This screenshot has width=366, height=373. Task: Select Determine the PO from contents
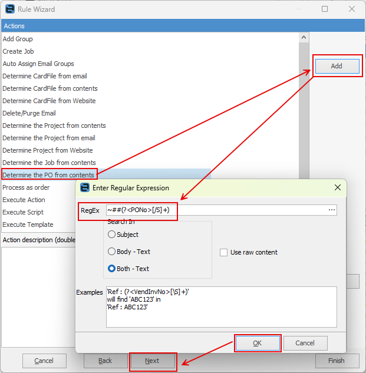tap(48, 175)
